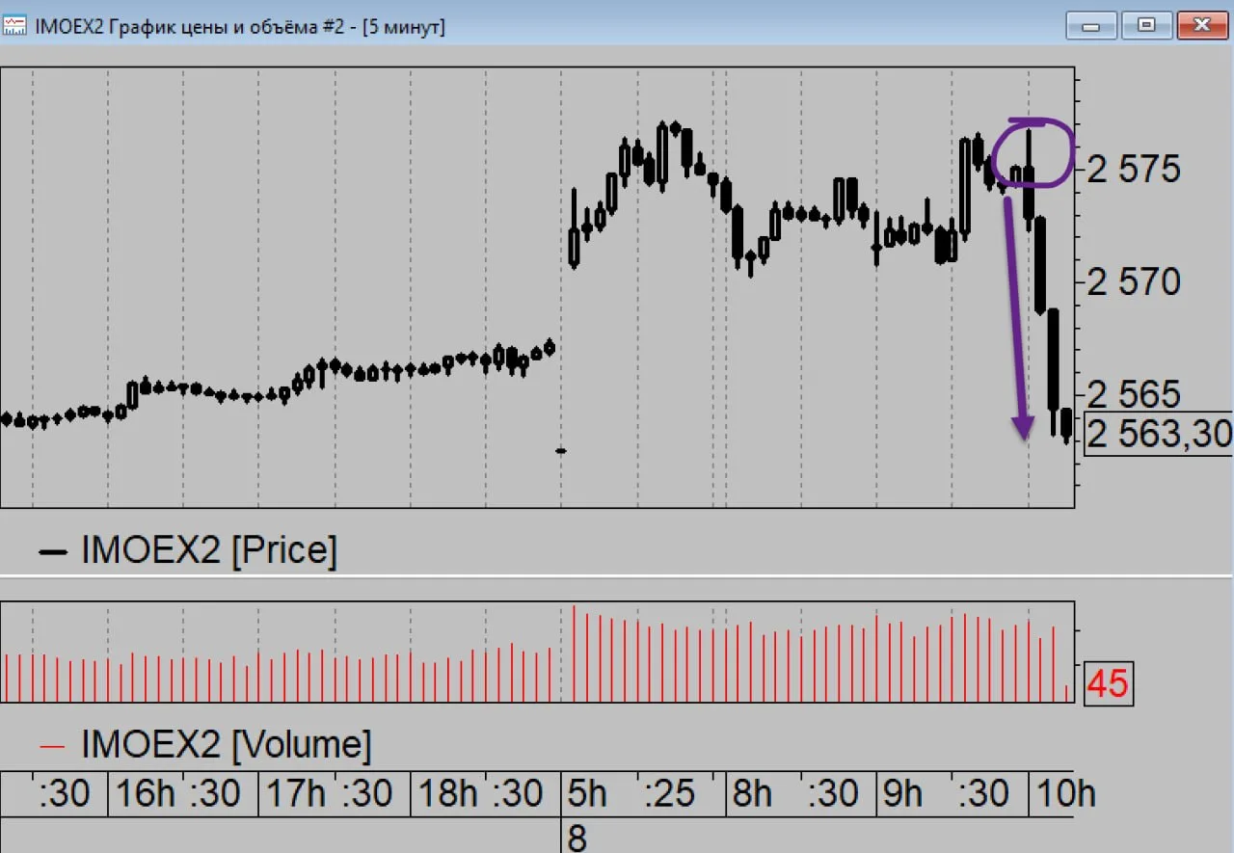This screenshot has height=853, width=1234.
Task: Click the :30 label between 17h and 18h
Action: [367, 794]
